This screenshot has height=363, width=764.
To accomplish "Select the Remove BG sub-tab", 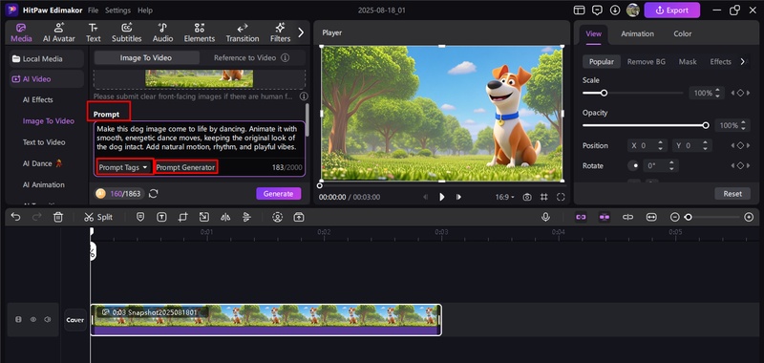I will pyautogui.click(x=647, y=62).
